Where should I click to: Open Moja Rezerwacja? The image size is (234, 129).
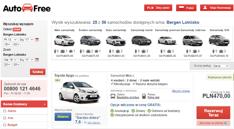pos(217,8)
